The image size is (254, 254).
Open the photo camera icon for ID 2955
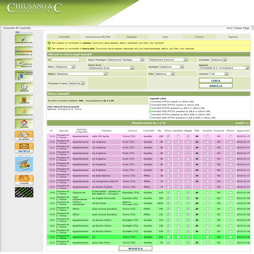197,209
